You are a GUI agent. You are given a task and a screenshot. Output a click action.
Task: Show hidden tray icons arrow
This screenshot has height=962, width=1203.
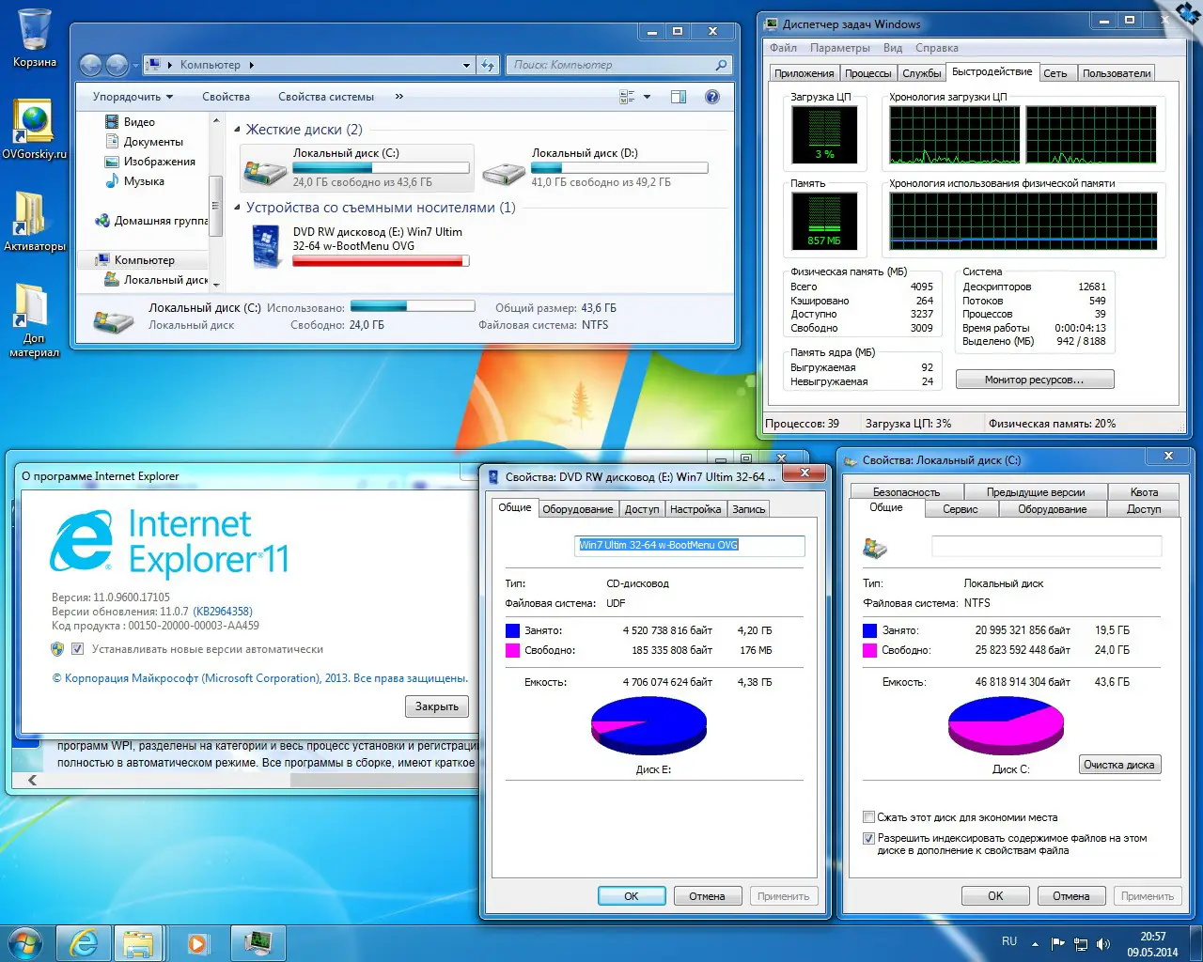[x=1035, y=943]
